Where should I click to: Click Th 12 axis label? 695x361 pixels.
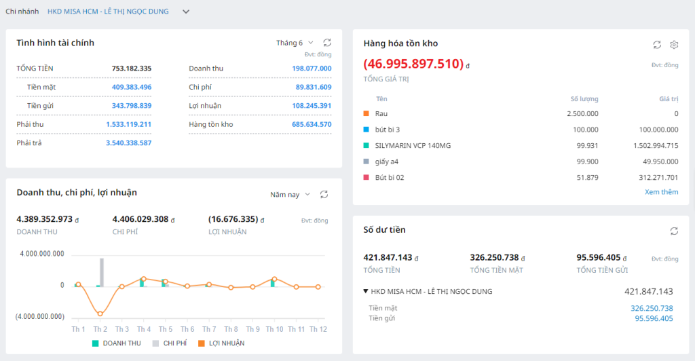tap(318, 329)
